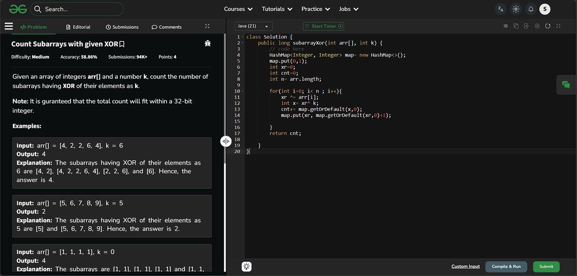
Task: Expand the Tutorials menu
Action: [276, 9]
